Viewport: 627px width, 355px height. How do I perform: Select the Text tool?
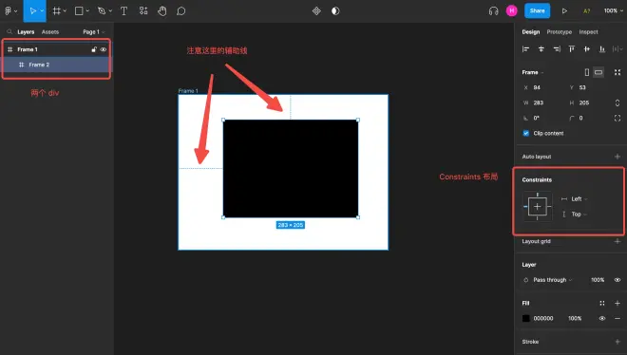pyautogui.click(x=123, y=11)
